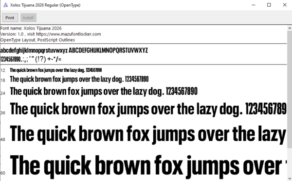Select the 36-point sample sentence

click(x=148, y=109)
